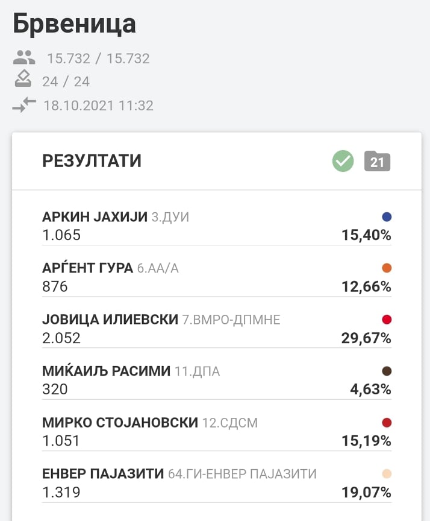Image resolution: width=430 pixels, height=521 pixels.
Task: Click the green verified checkmark icon
Action: coord(343,161)
